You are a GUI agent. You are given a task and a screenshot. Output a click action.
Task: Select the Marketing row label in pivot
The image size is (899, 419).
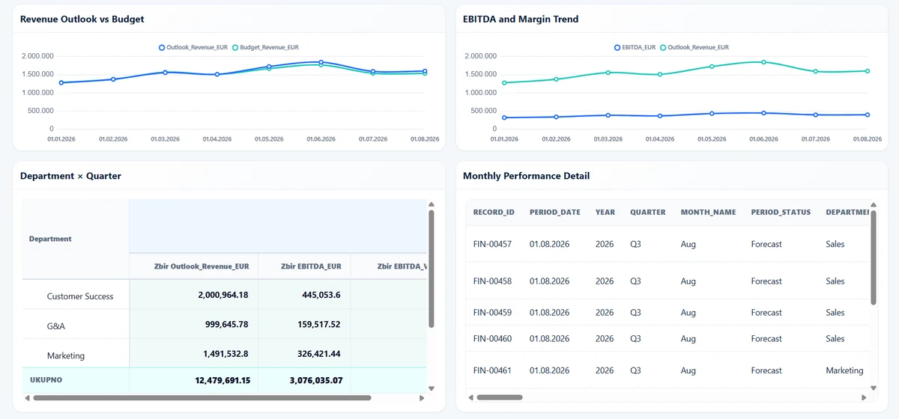tap(66, 356)
